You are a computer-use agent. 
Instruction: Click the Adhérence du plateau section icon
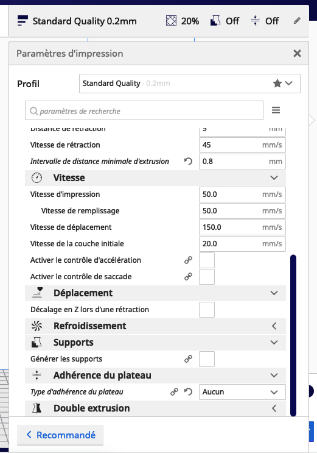point(37,376)
